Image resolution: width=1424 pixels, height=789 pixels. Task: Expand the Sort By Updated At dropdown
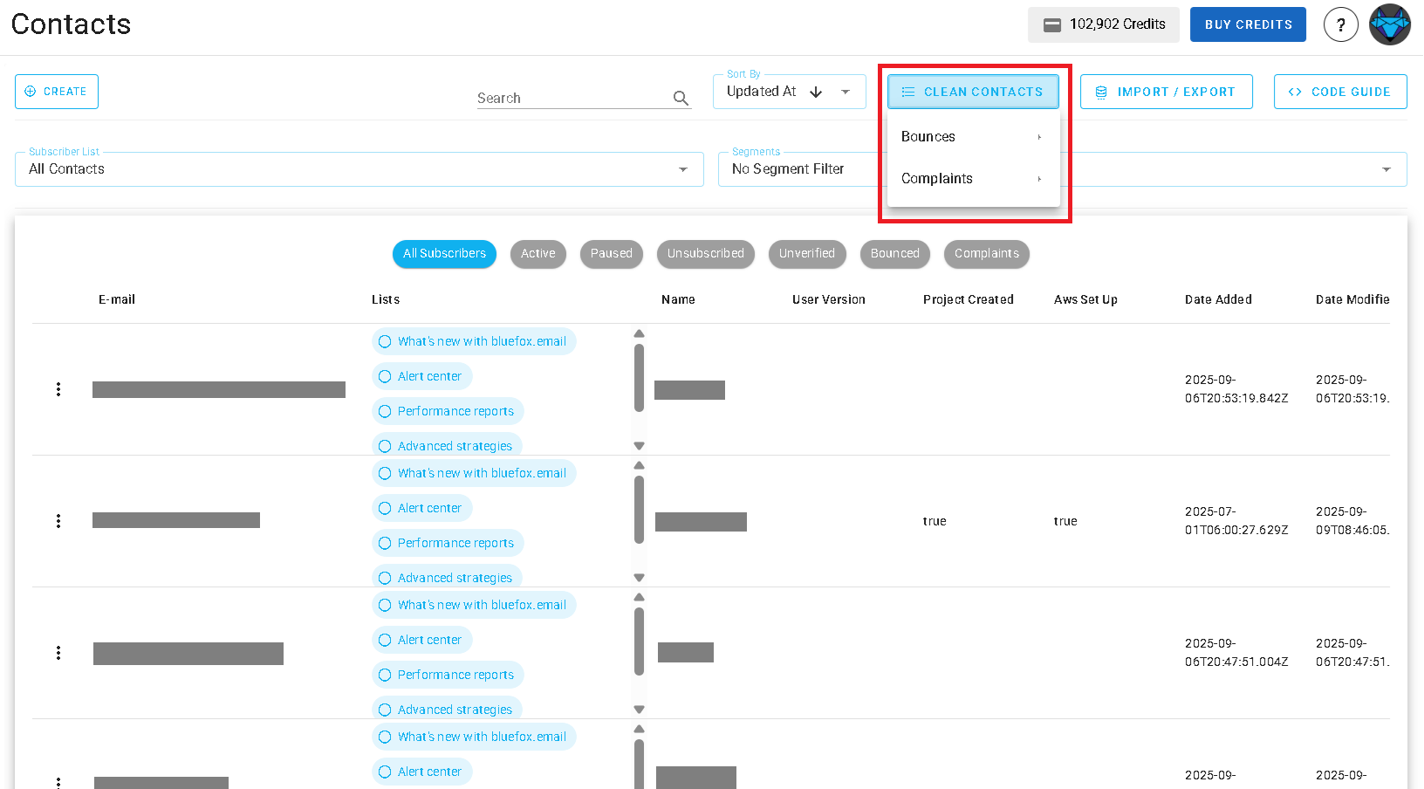pos(844,91)
